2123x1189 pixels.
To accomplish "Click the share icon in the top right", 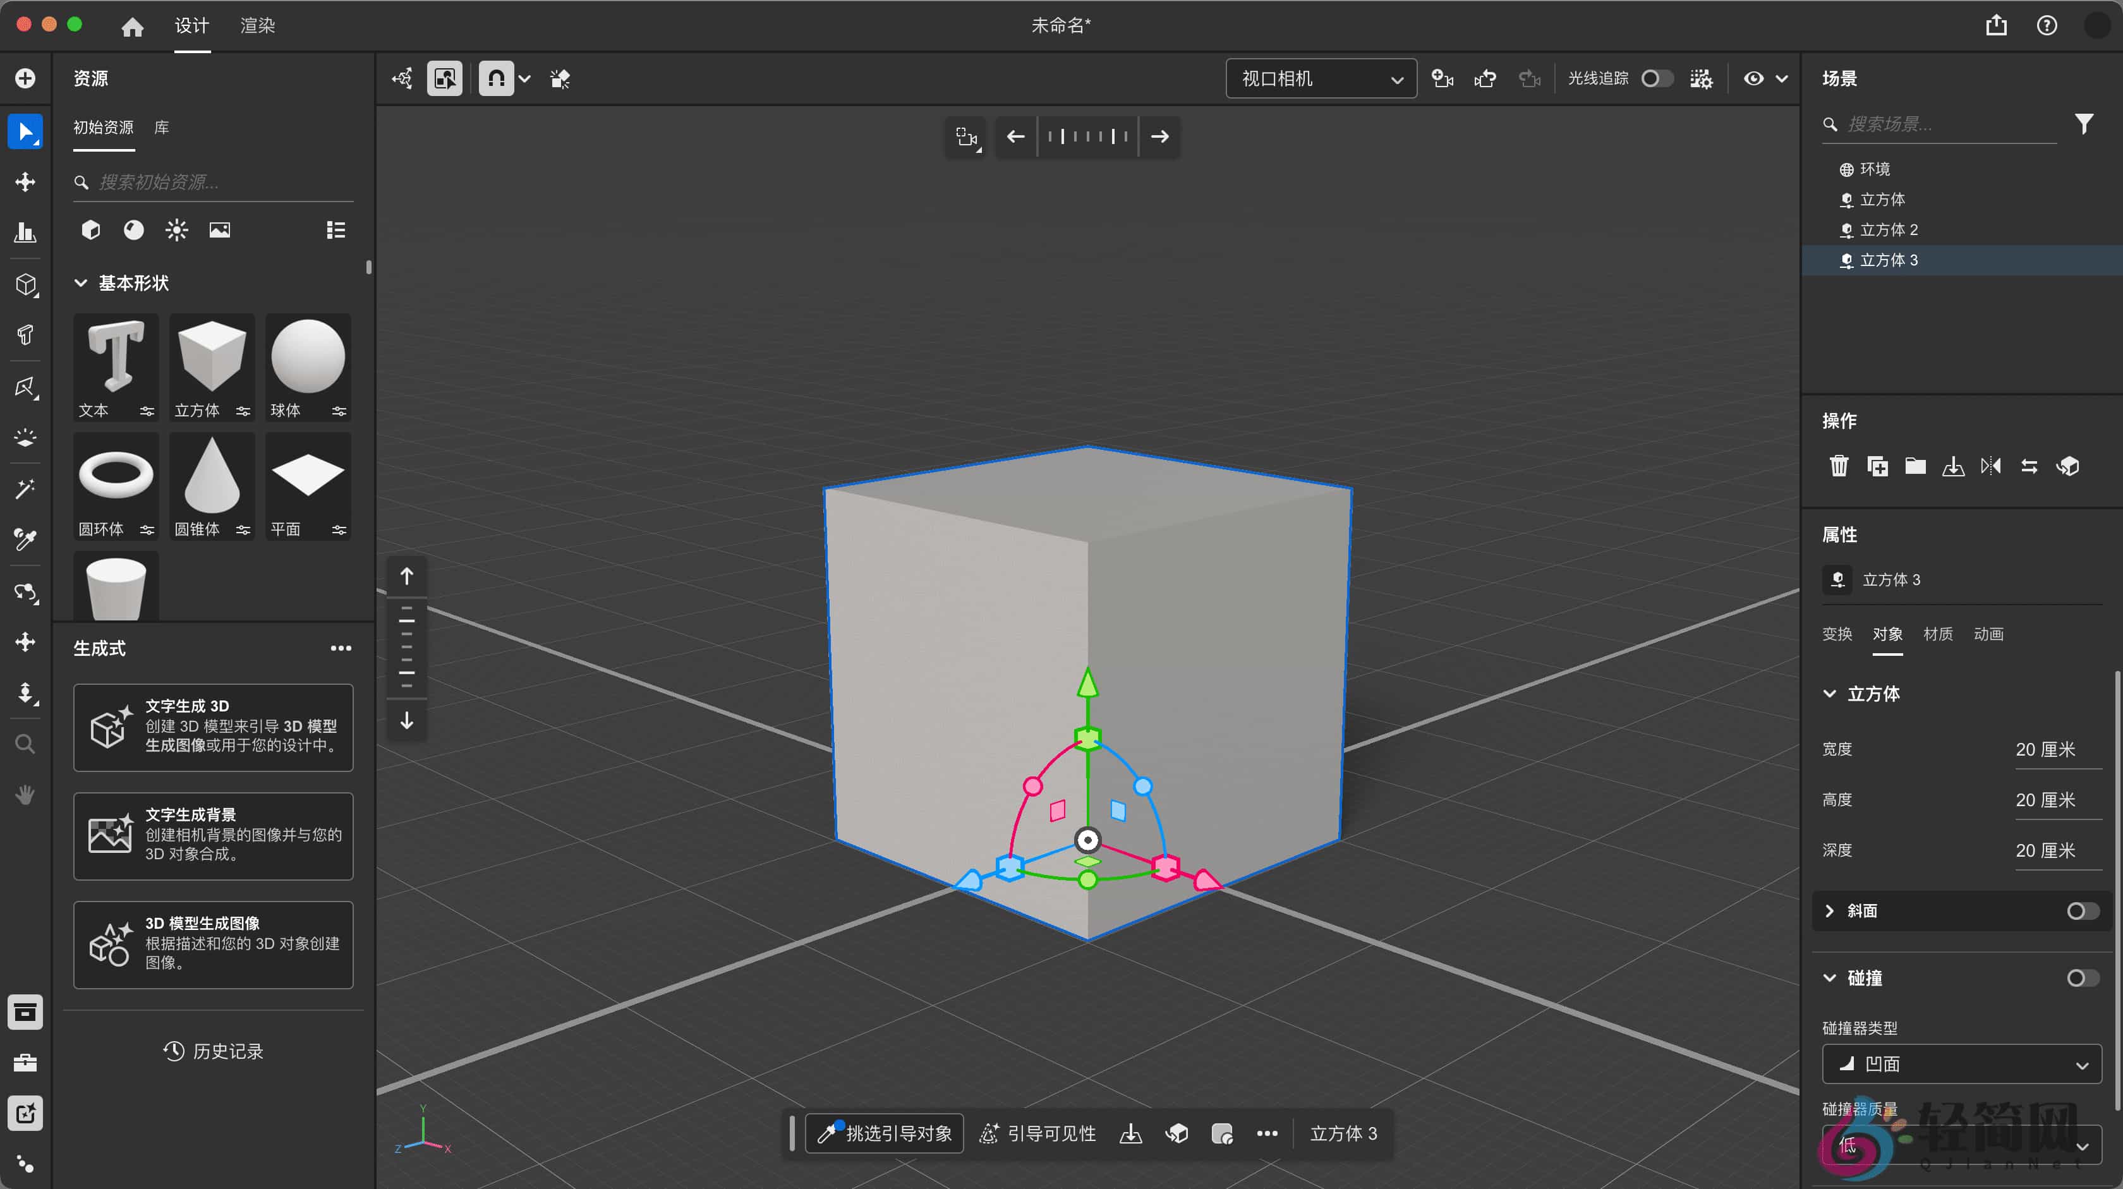I will click(x=1995, y=25).
